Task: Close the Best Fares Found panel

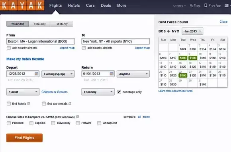Action: click(223, 21)
